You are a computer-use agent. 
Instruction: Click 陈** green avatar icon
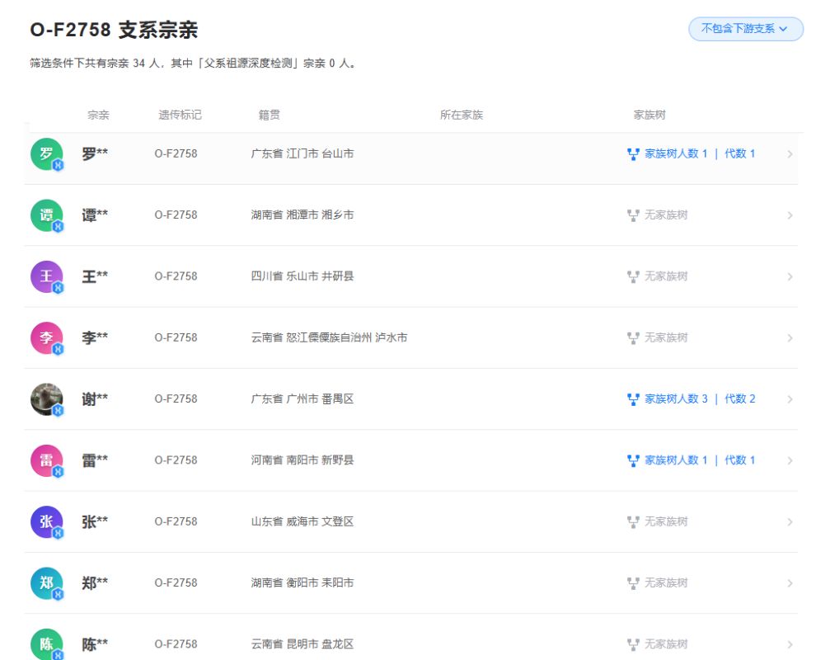pyautogui.click(x=47, y=644)
